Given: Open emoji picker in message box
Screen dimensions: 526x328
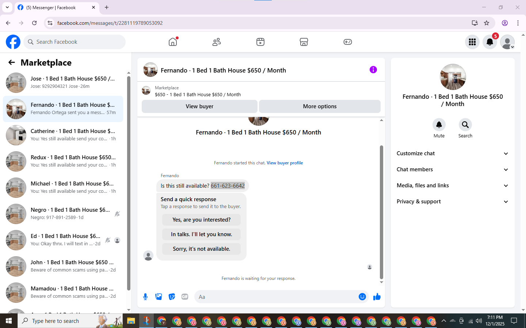Looking at the screenshot, I should [362, 297].
